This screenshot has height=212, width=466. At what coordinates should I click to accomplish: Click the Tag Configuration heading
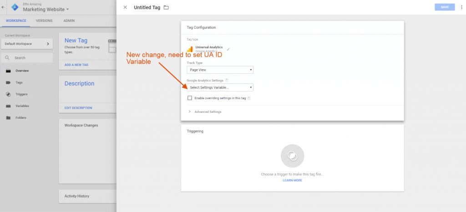[x=201, y=28]
